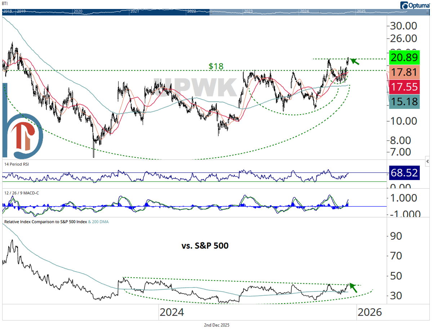
Task: Click the red 17.55 moving average label
Action: 404,87
